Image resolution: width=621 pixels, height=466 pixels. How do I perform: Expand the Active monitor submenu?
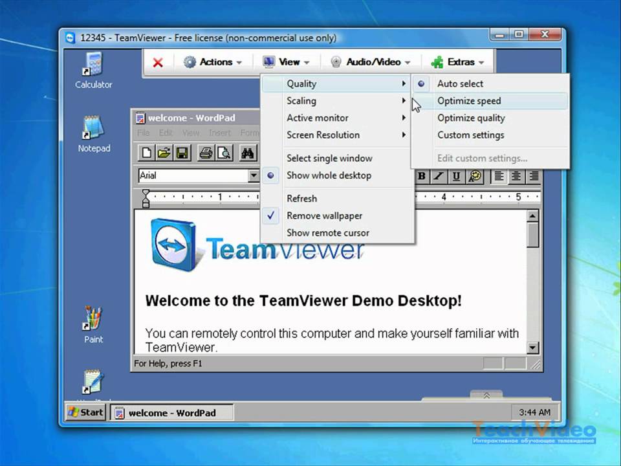pos(337,118)
